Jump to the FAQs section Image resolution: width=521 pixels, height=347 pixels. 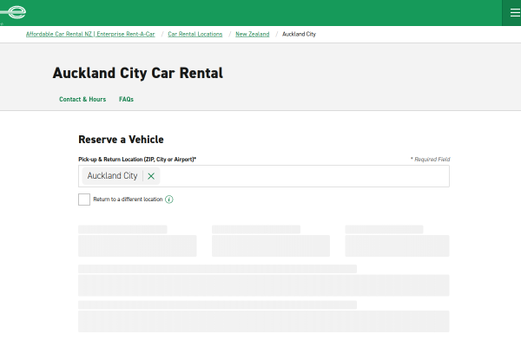click(x=126, y=99)
